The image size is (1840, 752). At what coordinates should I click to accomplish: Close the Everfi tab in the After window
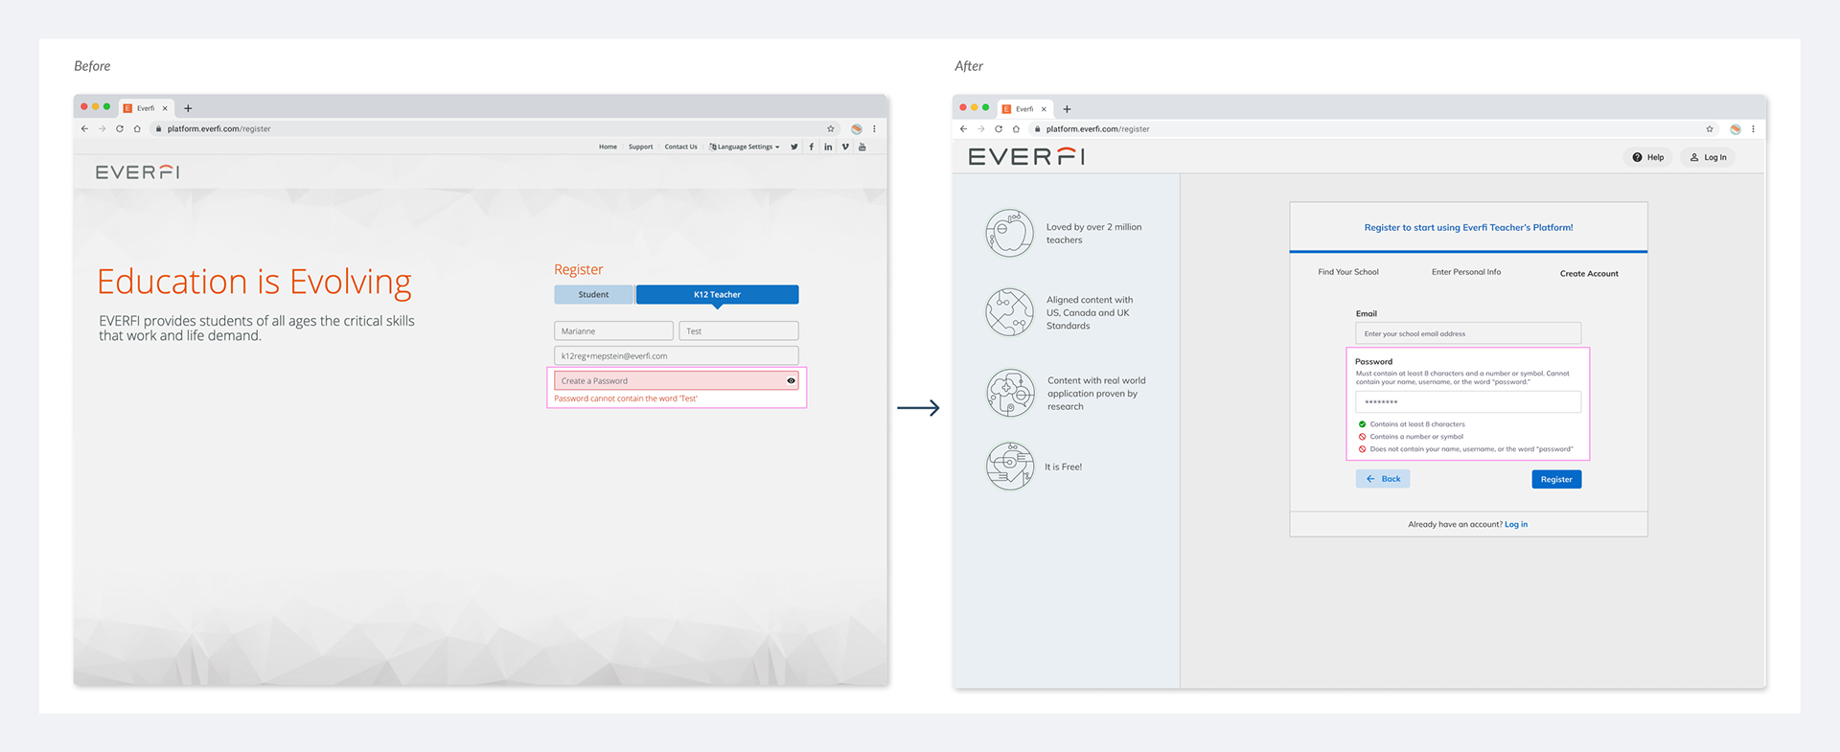1044,109
